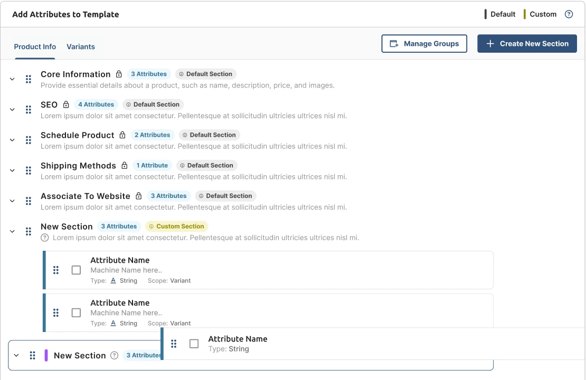Click Create New Section button
The height and width of the screenshot is (380, 586).
point(527,44)
